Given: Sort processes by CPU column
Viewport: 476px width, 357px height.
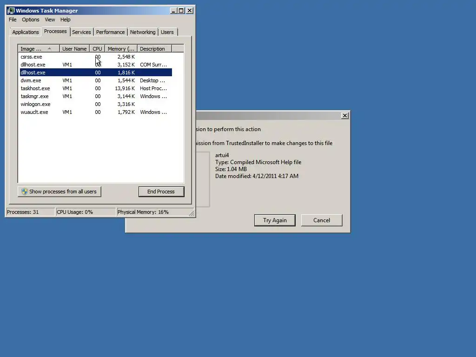Looking at the screenshot, I should click(x=97, y=48).
